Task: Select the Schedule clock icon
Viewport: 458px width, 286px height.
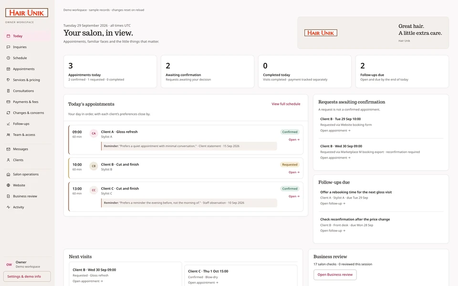Action: point(8,58)
